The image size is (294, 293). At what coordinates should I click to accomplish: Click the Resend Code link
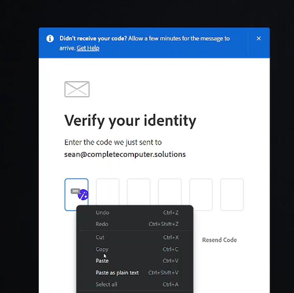tap(219, 240)
